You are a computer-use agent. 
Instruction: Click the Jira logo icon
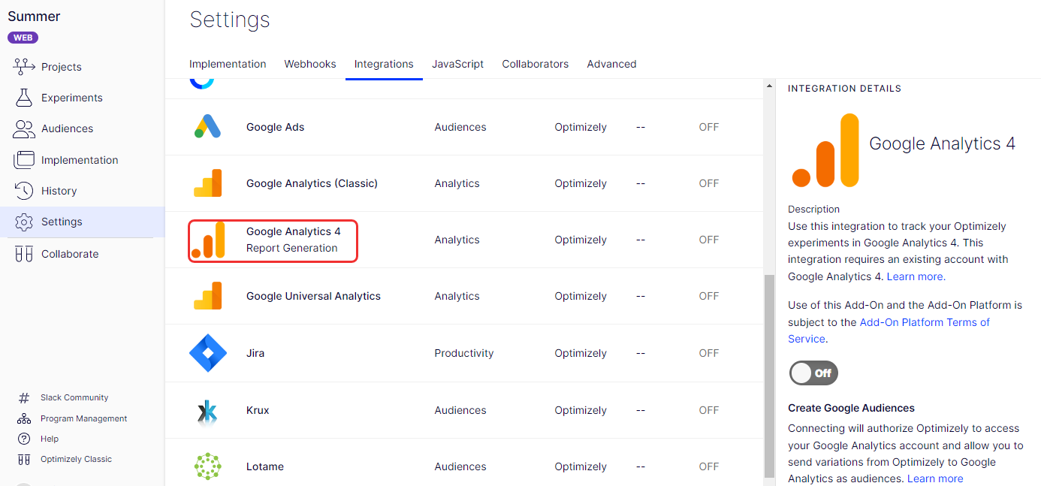208,353
